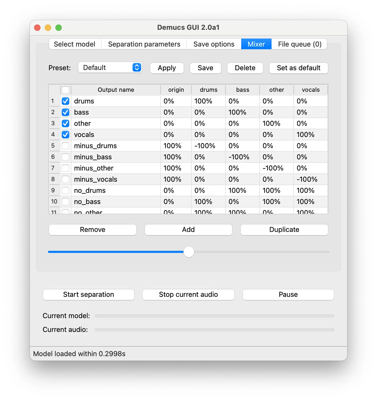
Task: Select the vocals percentage cell for vocals row
Action: 310,135
